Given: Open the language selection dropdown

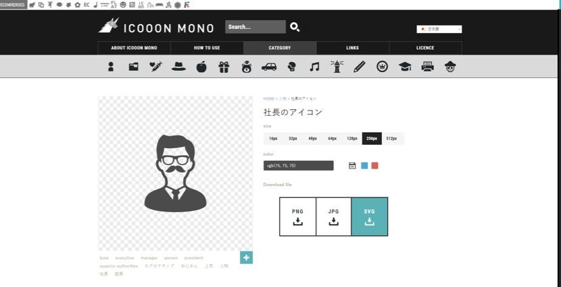Looking at the screenshot, I should pyautogui.click(x=439, y=29).
